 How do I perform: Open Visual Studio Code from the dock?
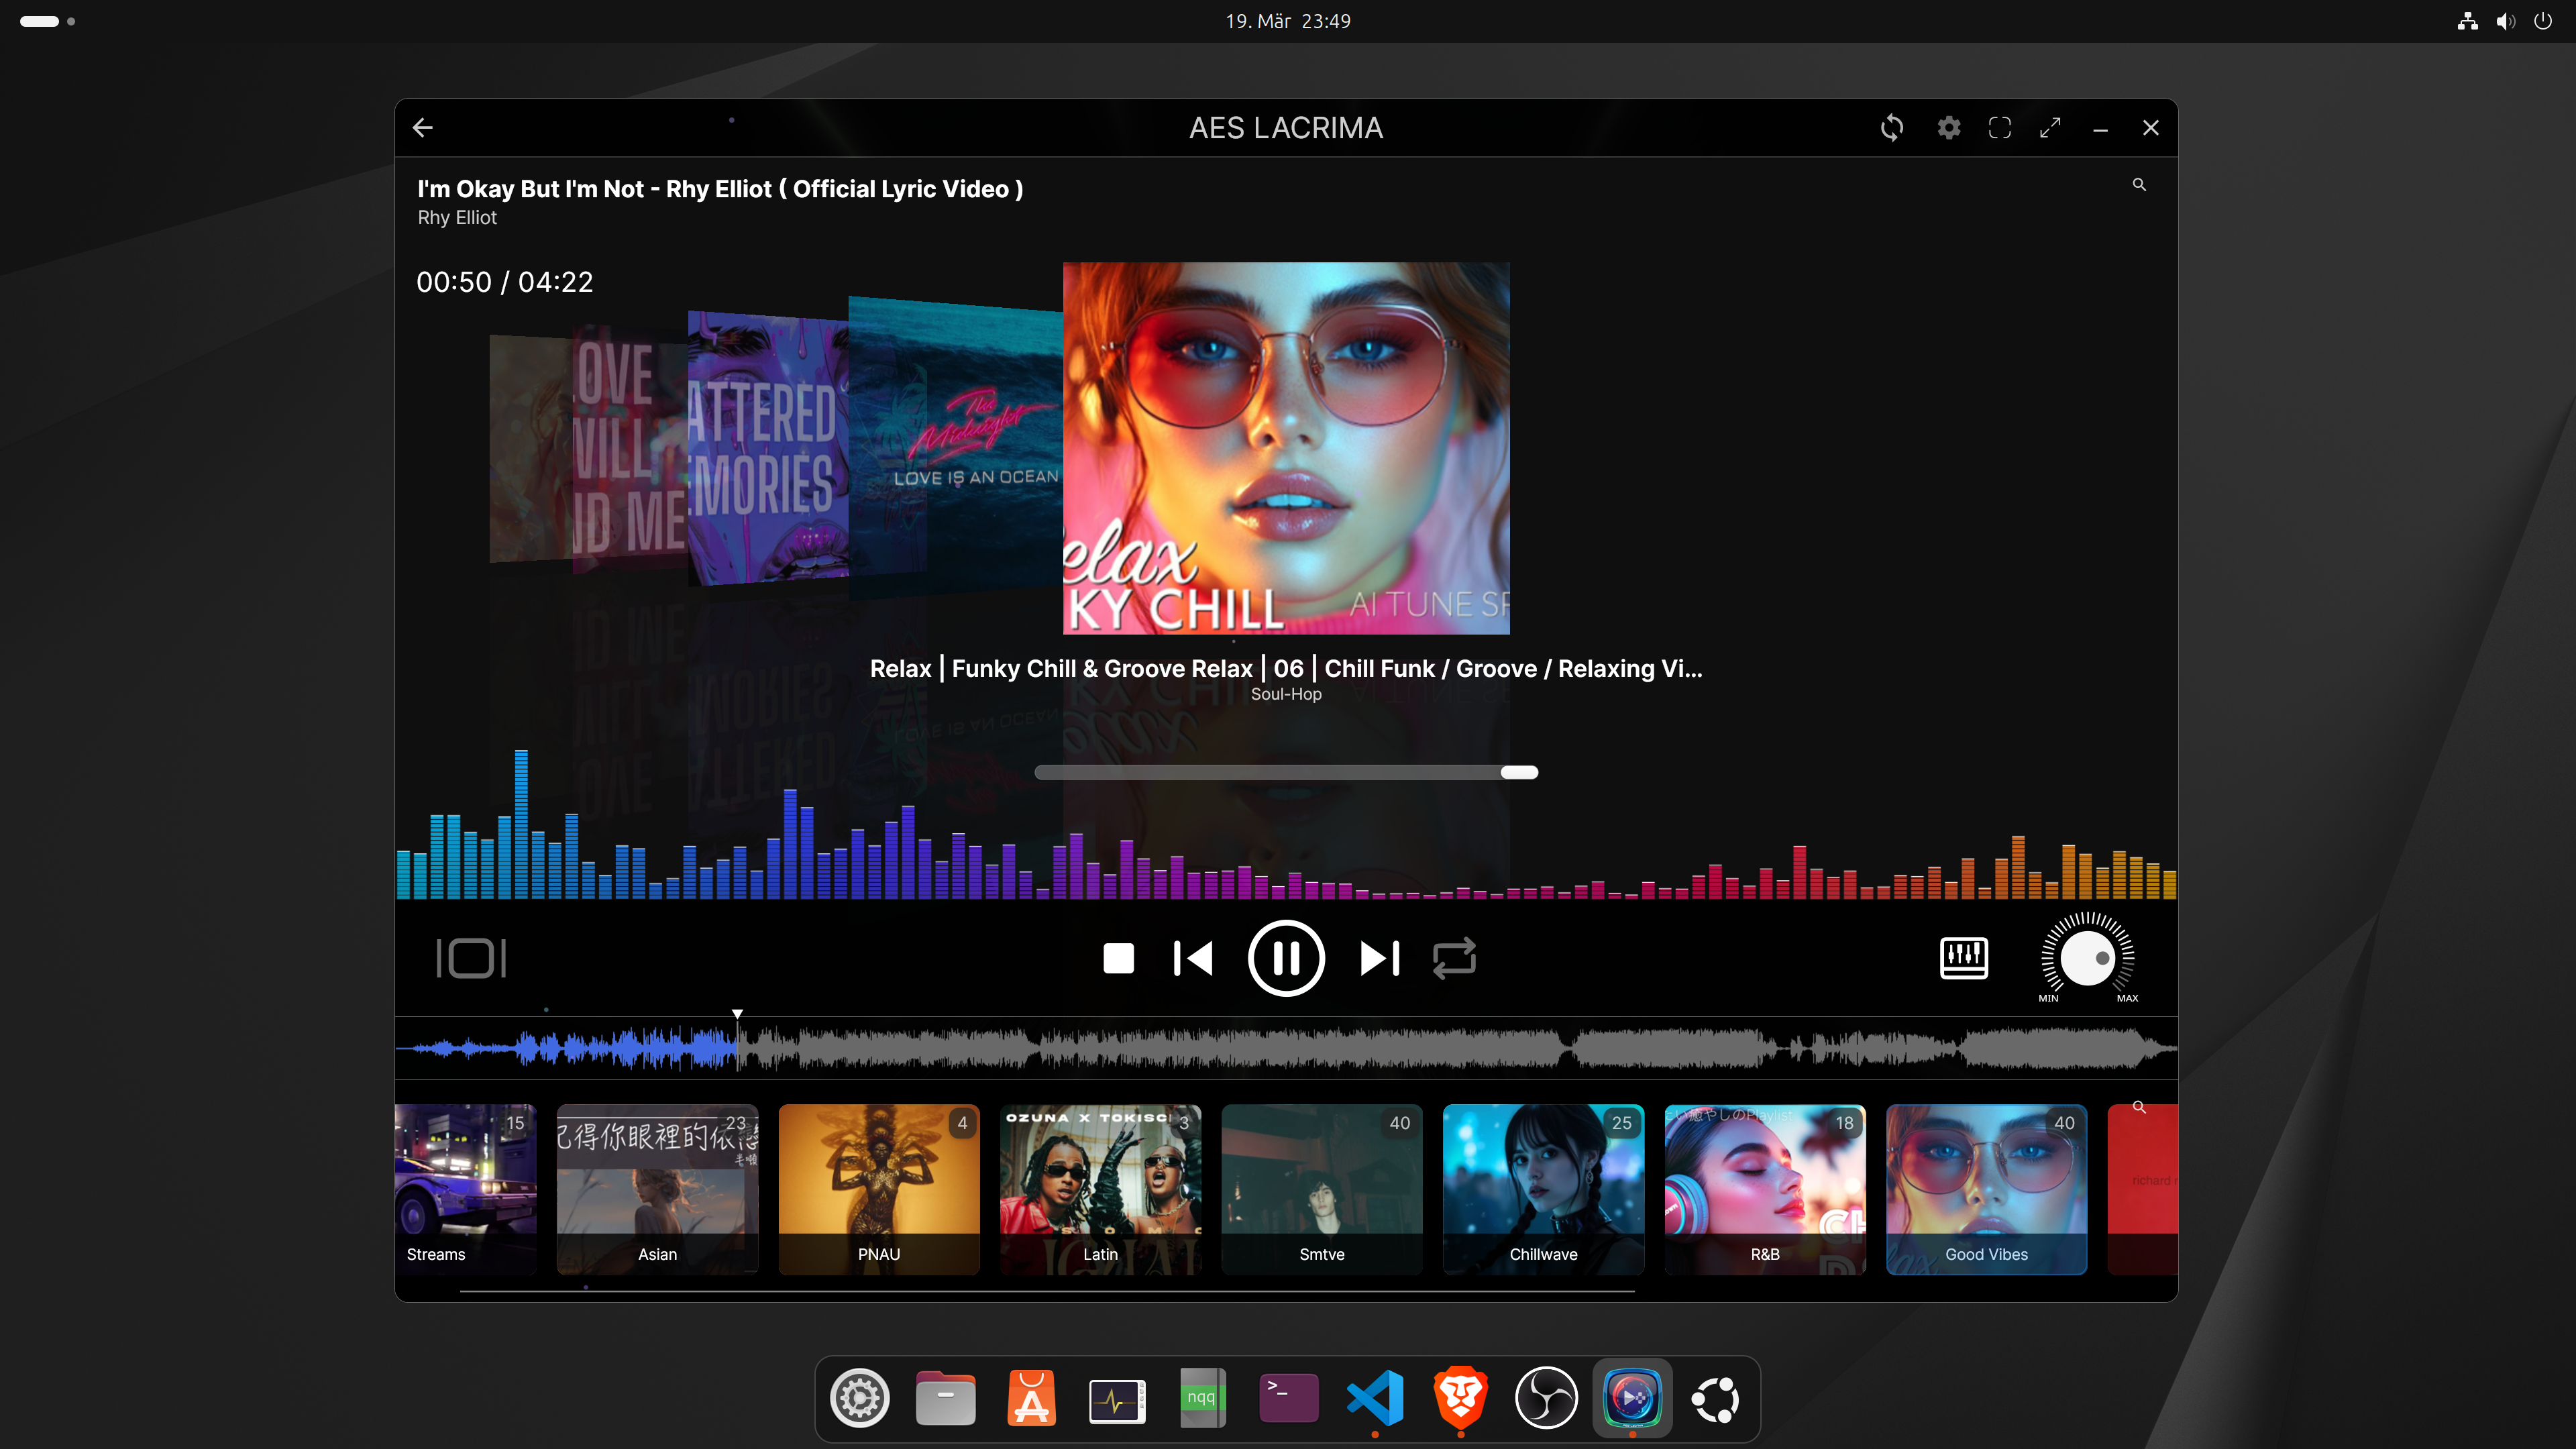pos(1374,1398)
